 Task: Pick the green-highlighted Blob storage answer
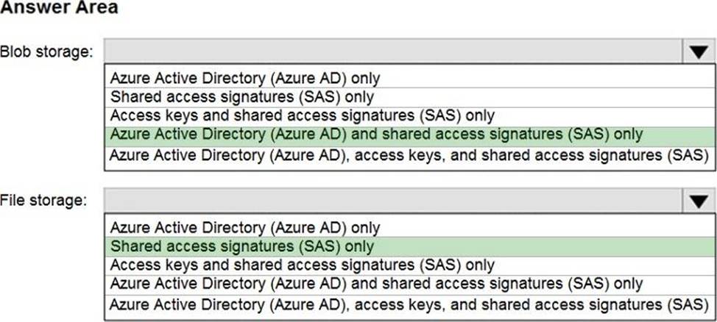coord(376,135)
